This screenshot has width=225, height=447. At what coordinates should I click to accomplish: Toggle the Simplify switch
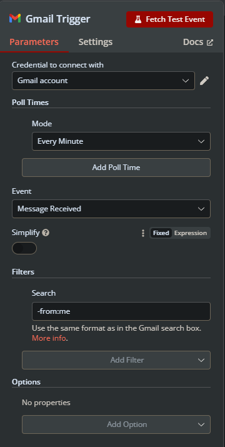[x=24, y=248]
